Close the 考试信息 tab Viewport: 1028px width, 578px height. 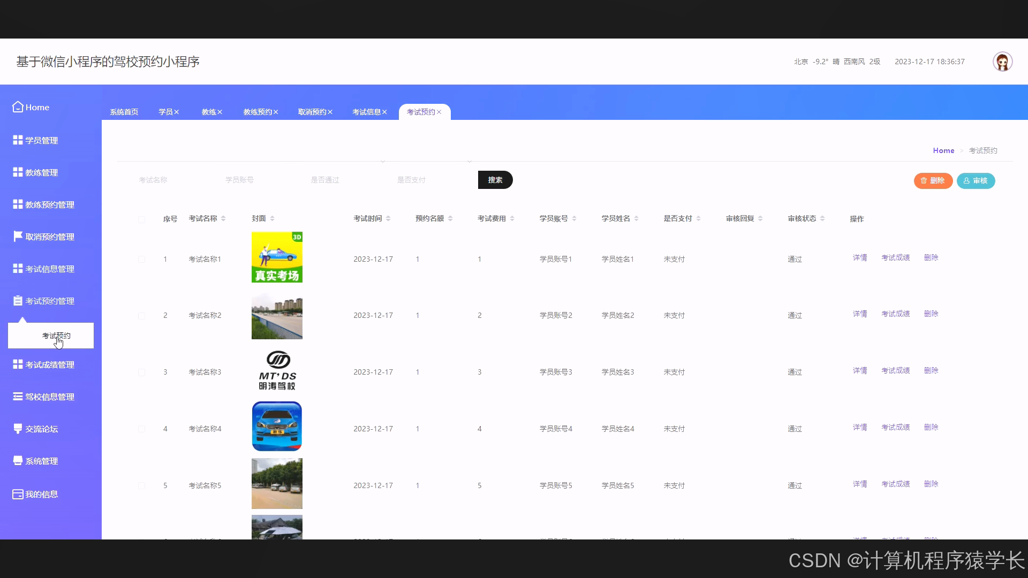coord(384,112)
